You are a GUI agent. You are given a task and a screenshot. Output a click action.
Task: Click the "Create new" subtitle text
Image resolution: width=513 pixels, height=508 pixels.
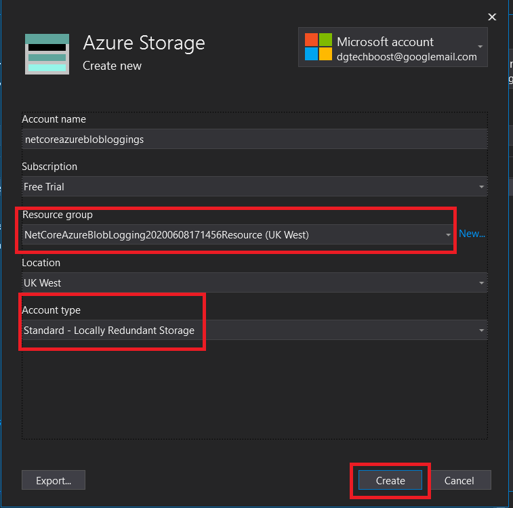click(x=112, y=66)
